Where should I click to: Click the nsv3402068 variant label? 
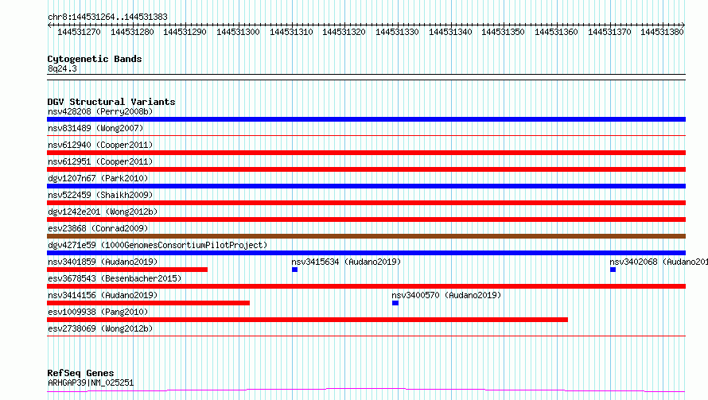659,262
